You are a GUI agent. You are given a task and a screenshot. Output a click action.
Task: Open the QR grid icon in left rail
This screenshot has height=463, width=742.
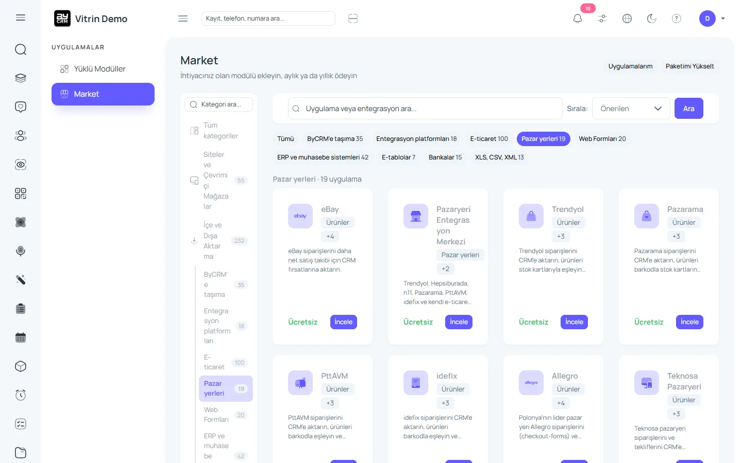click(21, 193)
